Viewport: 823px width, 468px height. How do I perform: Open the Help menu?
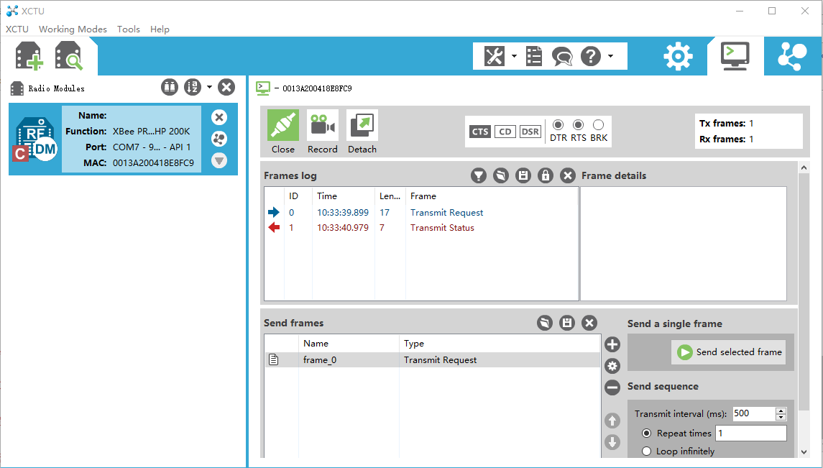coord(160,29)
